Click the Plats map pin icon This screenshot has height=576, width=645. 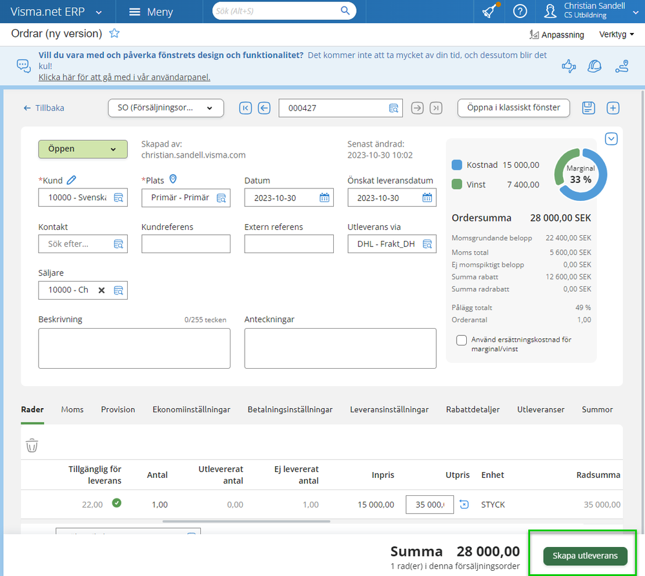point(173,179)
